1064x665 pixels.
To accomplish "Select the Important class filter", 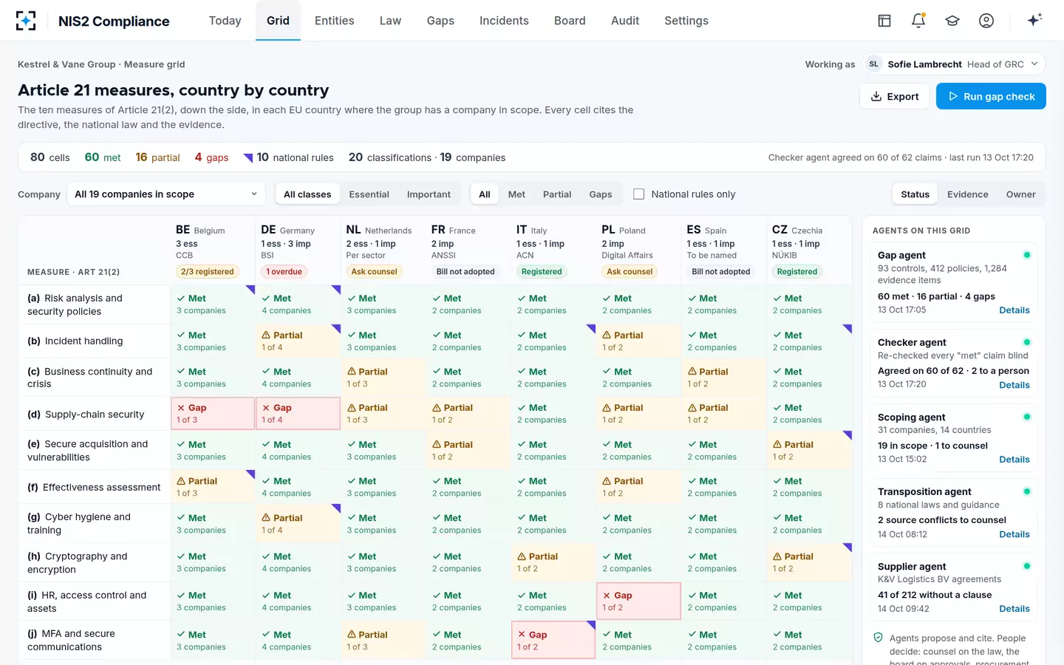I will [429, 194].
